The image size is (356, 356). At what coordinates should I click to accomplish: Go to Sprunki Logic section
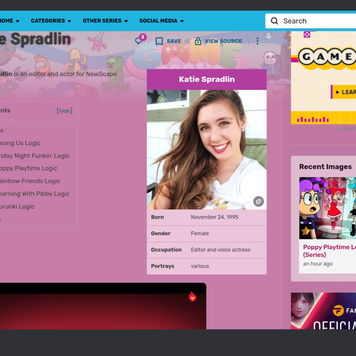[x=17, y=207]
